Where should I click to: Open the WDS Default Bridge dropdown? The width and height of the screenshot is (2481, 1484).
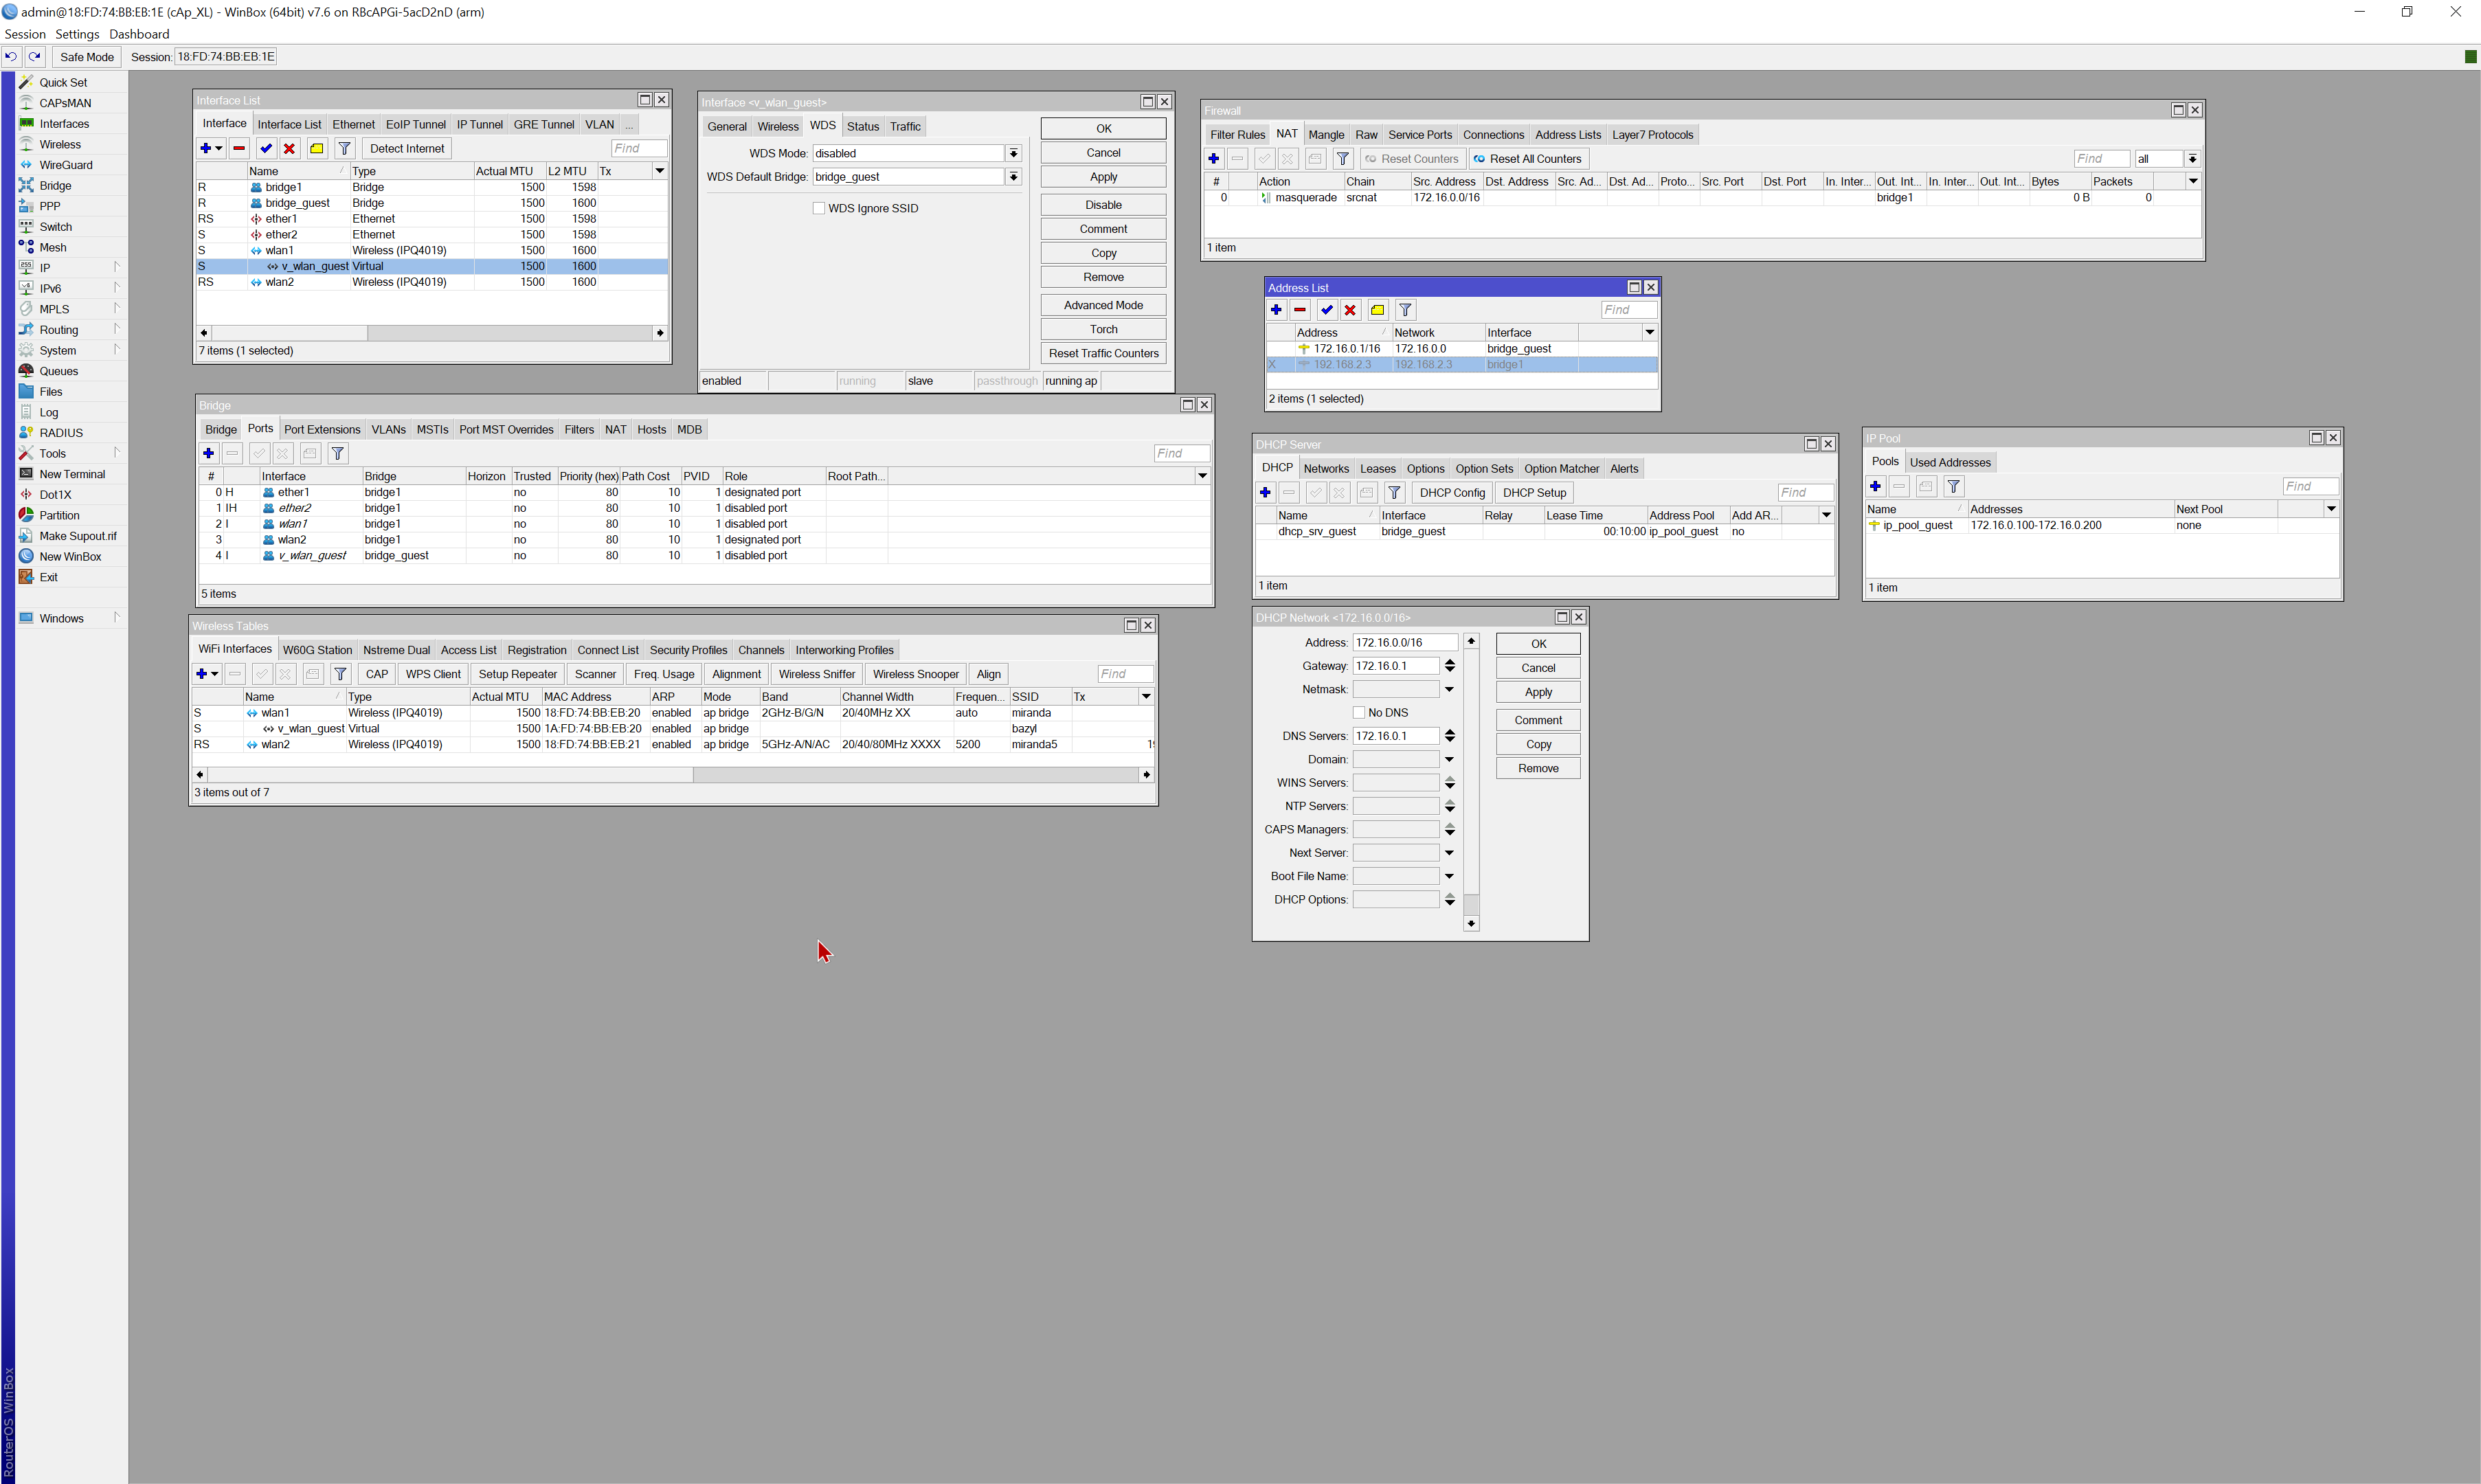click(x=1014, y=177)
